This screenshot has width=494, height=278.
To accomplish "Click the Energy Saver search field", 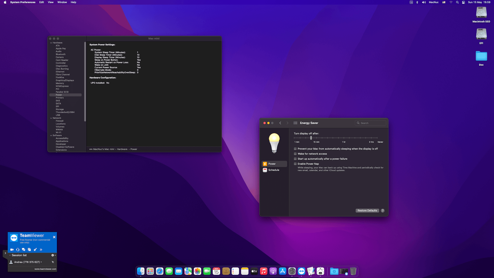I will 370,123.
